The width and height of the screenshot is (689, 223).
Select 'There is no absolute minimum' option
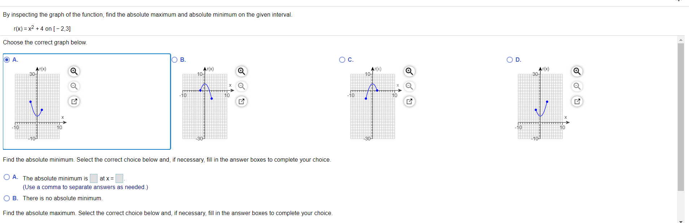point(6,198)
